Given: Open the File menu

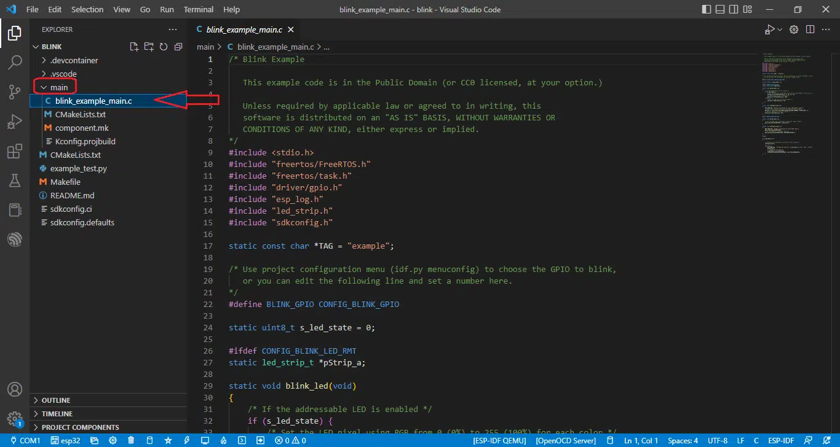Looking at the screenshot, I should coord(32,10).
